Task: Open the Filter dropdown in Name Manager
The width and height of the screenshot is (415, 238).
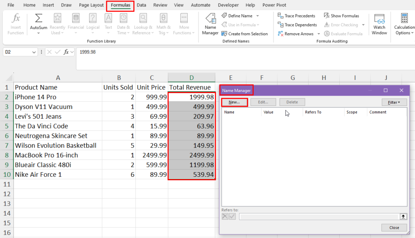Action: [394, 102]
